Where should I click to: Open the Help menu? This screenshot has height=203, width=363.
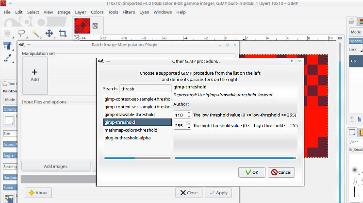181,12
